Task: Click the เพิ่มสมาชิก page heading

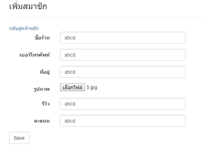Action: pos(28,7)
